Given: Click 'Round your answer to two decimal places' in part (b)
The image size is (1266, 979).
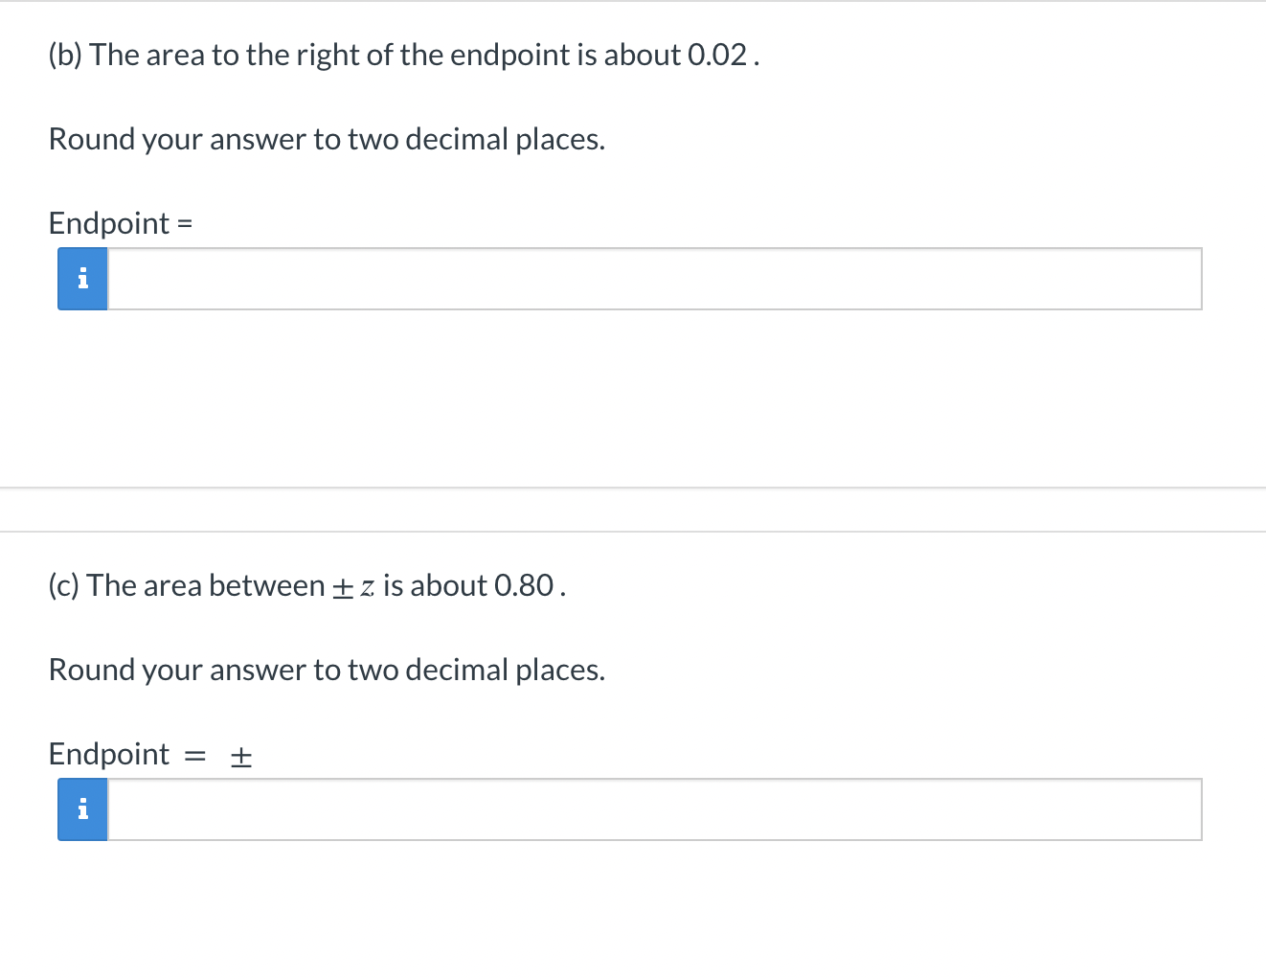Looking at the screenshot, I should [x=327, y=139].
